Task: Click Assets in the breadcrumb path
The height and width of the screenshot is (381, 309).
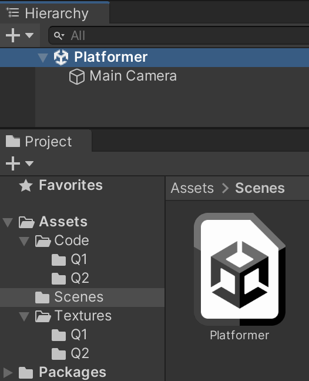Action: [x=192, y=188]
